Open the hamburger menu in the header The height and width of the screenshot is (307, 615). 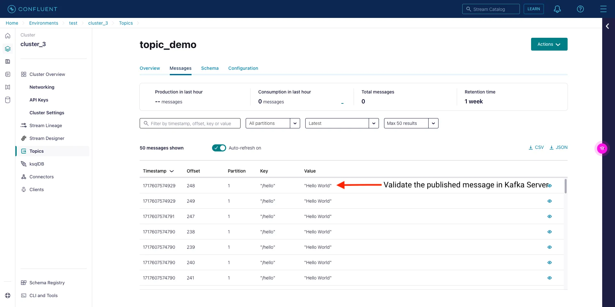pyautogui.click(x=603, y=9)
